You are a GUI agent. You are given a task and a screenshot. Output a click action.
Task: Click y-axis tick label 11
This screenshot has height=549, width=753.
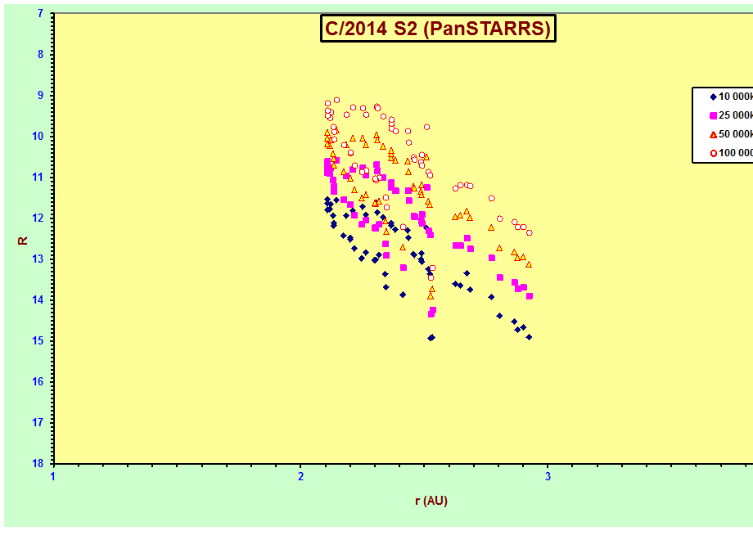pos(38,177)
